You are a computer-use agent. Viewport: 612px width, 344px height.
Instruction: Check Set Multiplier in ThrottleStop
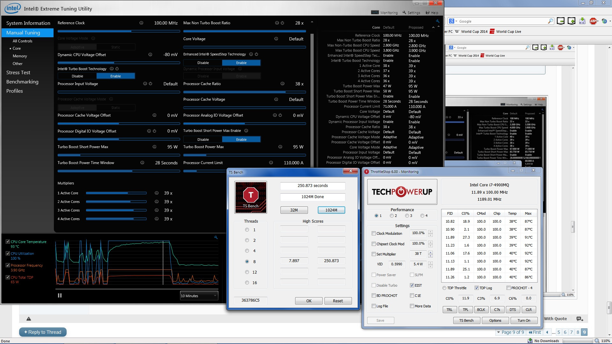click(x=374, y=254)
